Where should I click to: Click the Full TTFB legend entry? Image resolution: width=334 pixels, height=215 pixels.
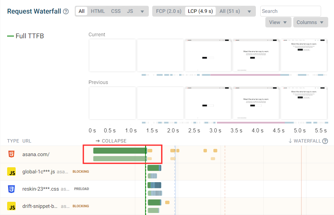pos(25,36)
